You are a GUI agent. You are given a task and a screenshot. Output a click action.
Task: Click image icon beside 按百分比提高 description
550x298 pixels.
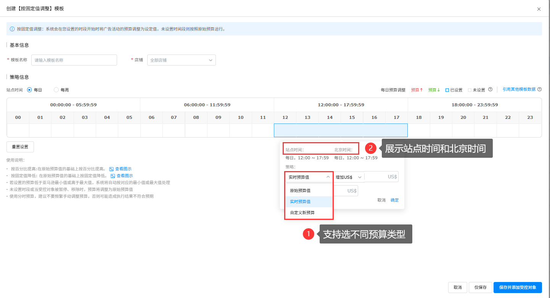[x=111, y=169]
